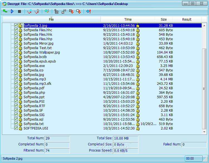Click the Total Size field showing 10.00 MB
This screenshot has width=209, height=163.
(x=126, y=138)
